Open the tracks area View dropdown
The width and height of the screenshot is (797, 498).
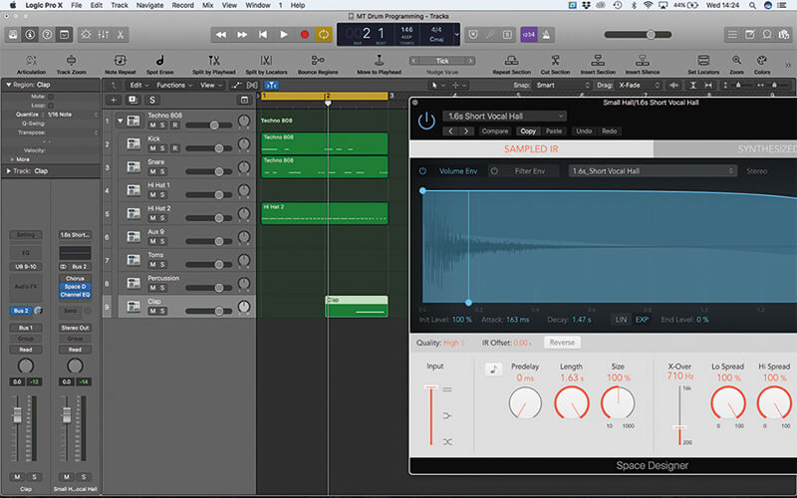(x=210, y=85)
